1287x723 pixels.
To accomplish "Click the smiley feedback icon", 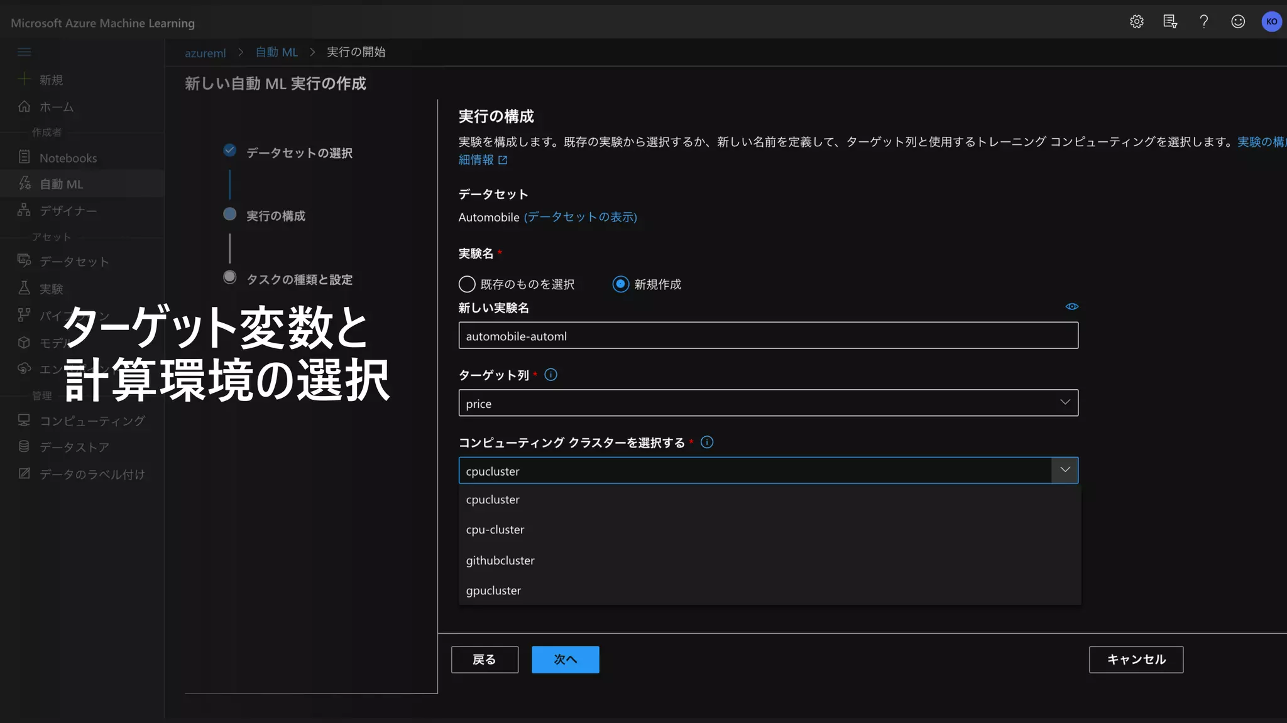I will click(1237, 21).
